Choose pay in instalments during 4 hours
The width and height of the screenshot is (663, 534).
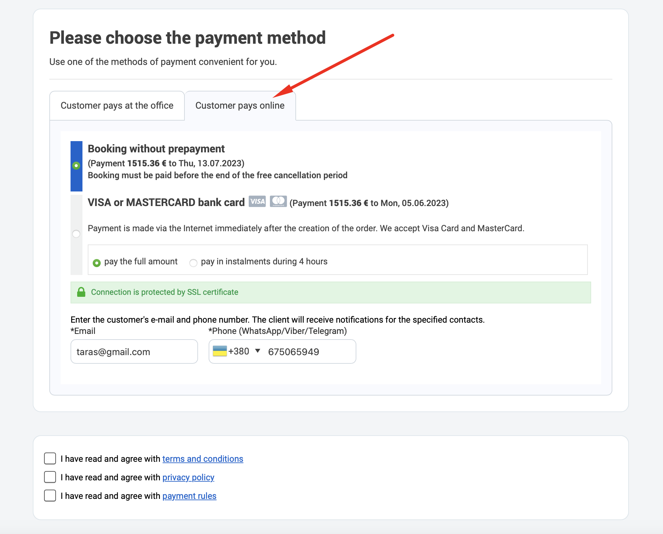click(193, 263)
